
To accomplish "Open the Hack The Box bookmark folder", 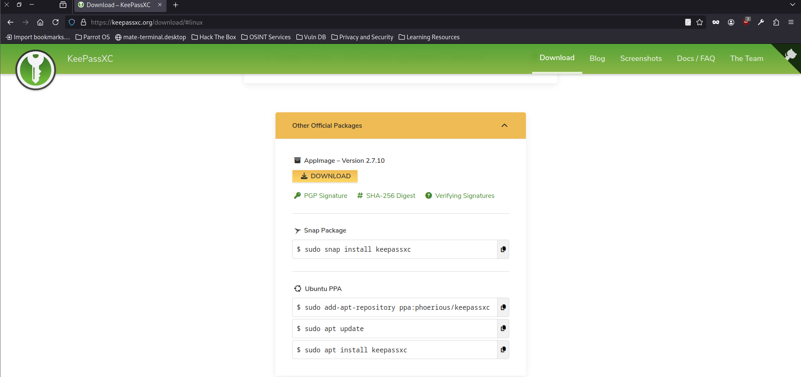I will (214, 37).
